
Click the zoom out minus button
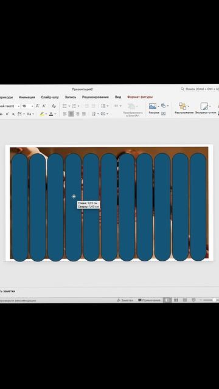(x=201, y=300)
